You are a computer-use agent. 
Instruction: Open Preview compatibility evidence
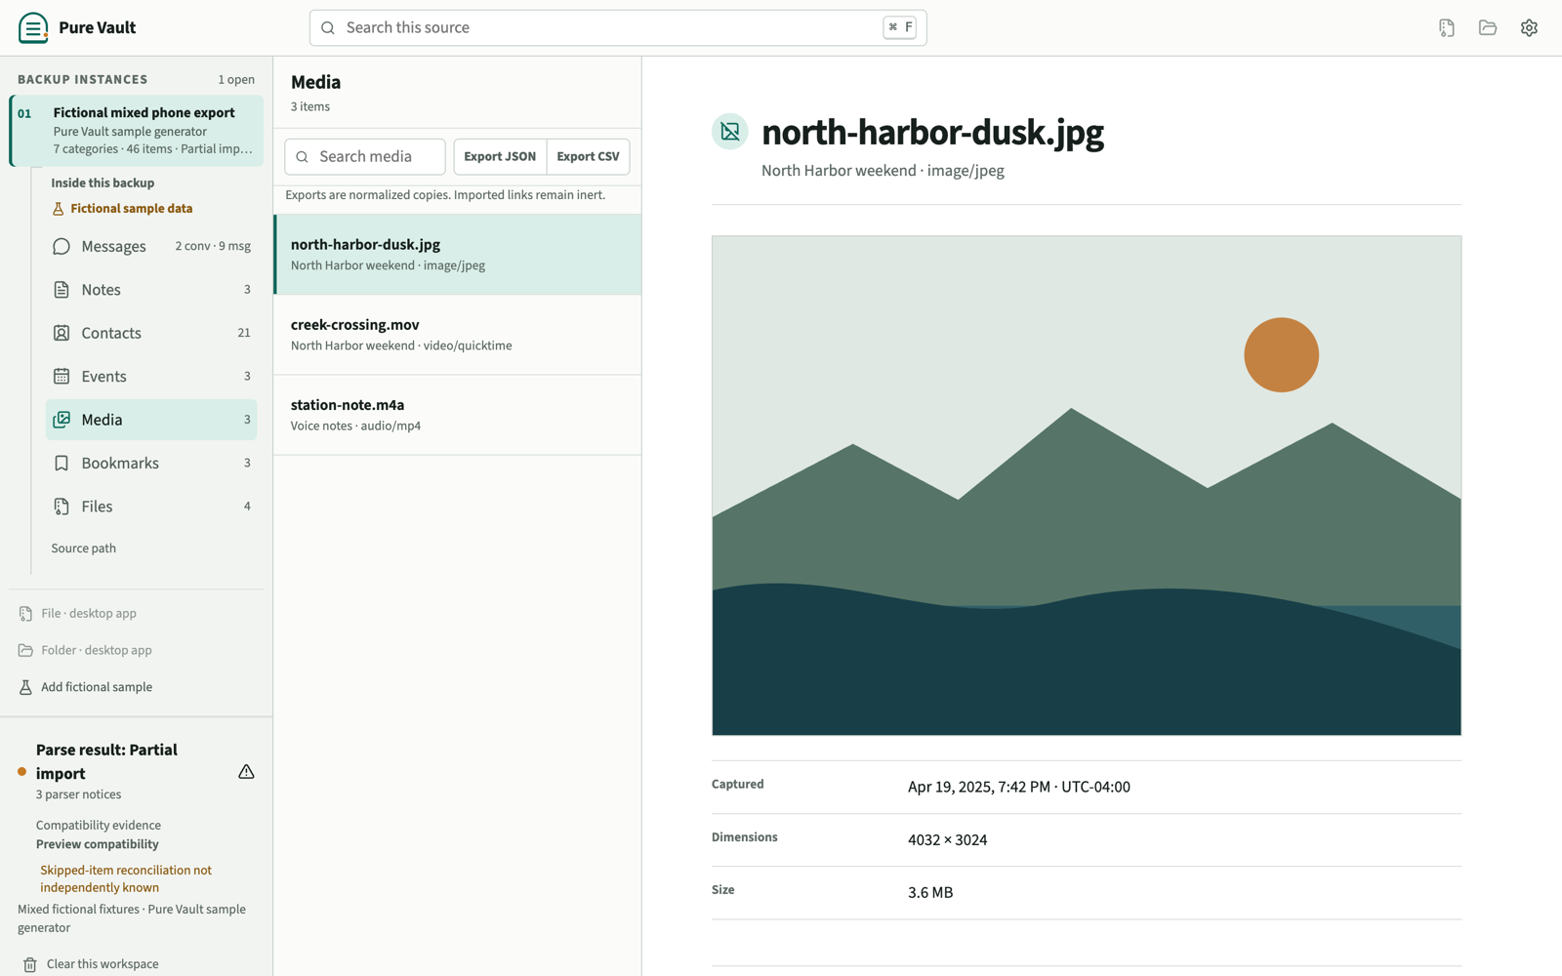pyautogui.click(x=98, y=844)
